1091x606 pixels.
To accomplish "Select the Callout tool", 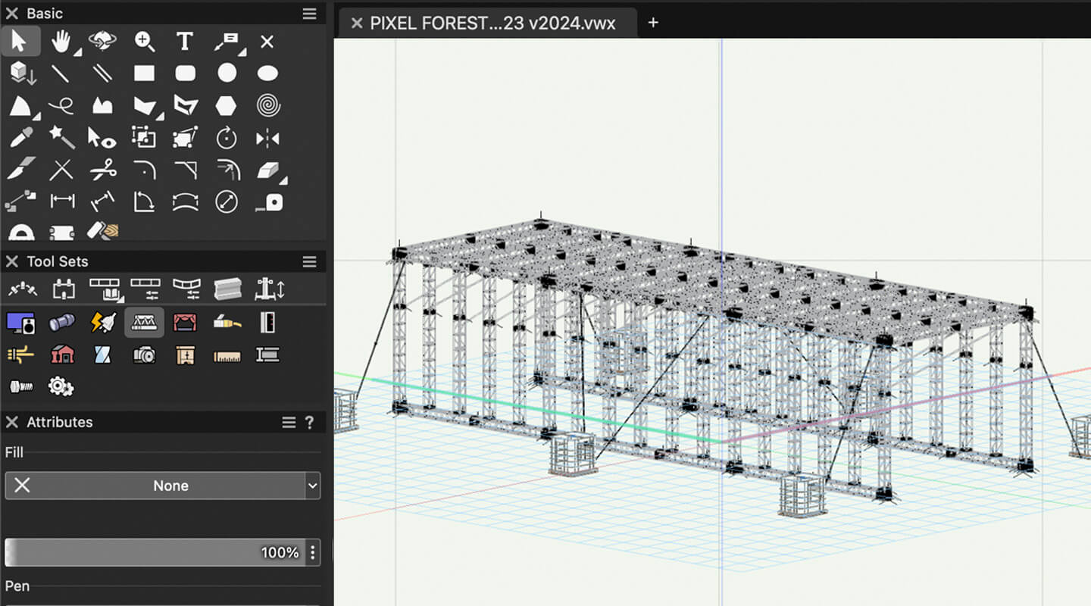I will [227, 41].
